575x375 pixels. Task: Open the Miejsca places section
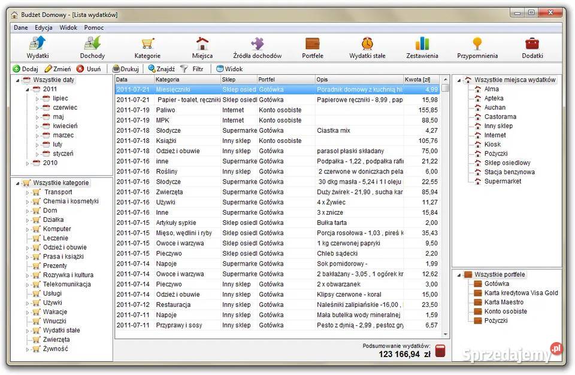pos(202,47)
